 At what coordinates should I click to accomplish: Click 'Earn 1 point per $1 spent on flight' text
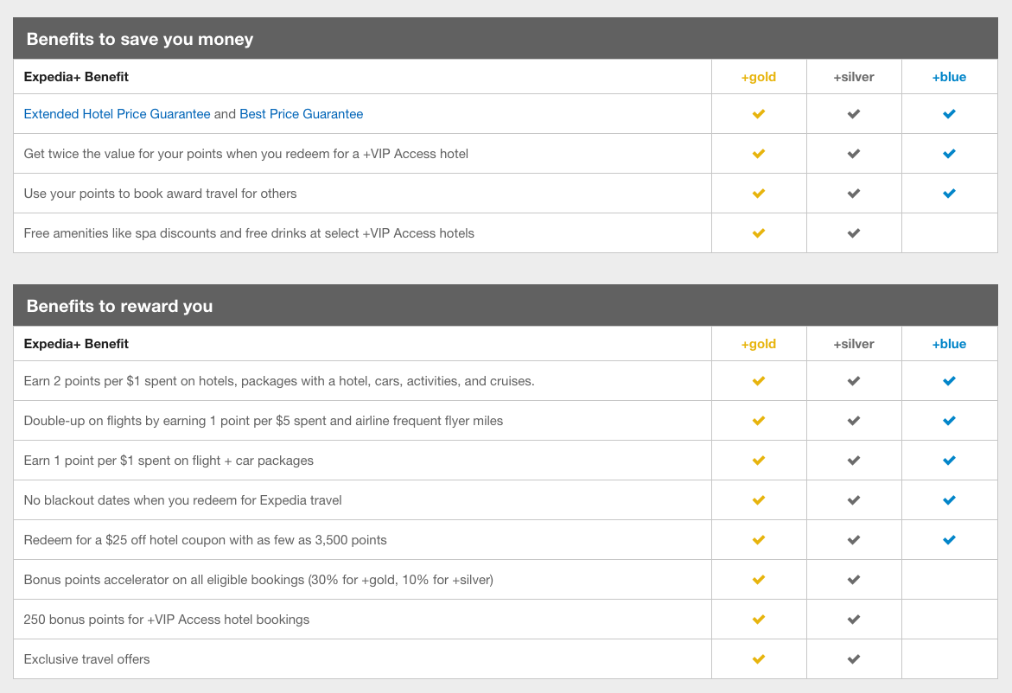[169, 461]
